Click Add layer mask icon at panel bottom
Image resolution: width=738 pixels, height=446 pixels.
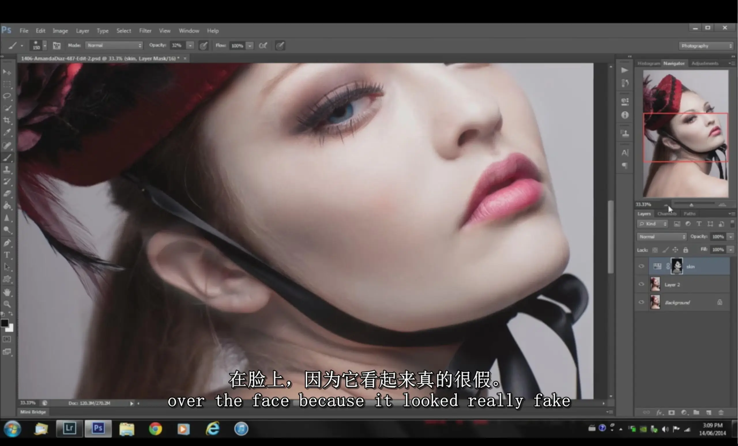pos(671,413)
